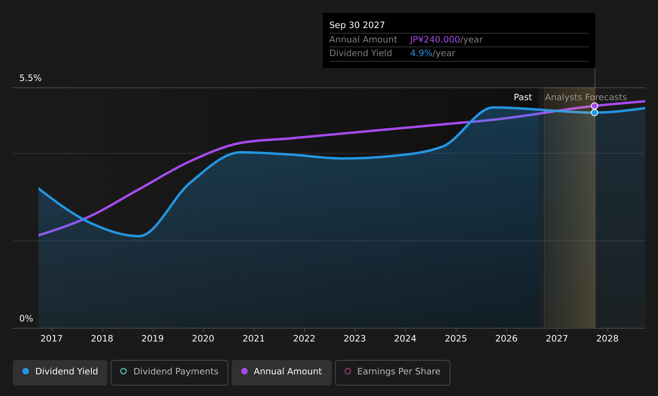Select the 2025 axis label
The height and width of the screenshot is (396, 658).
pos(456,339)
